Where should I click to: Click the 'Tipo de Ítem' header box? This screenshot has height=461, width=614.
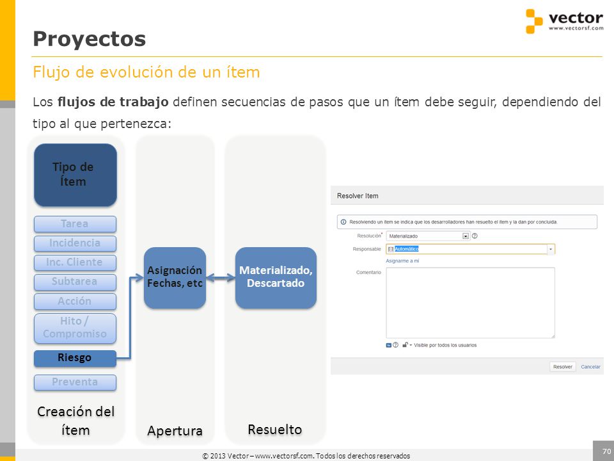75,175
